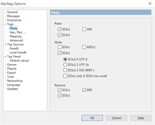Confirm settings with the OK button

[x=92, y=118]
